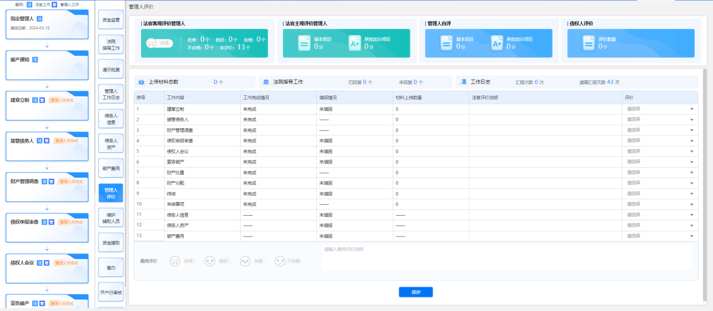Select 优秀 as the final evaluation
Viewport: 713px width, 311px height.
[x=176, y=261]
